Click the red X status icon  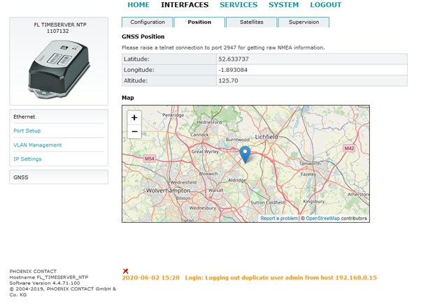[125, 271]
